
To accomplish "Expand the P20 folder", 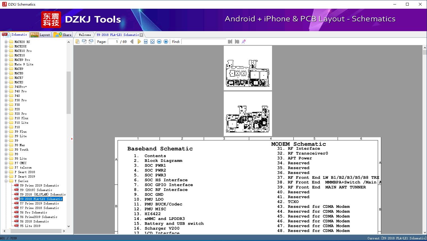I will [6, 109].
